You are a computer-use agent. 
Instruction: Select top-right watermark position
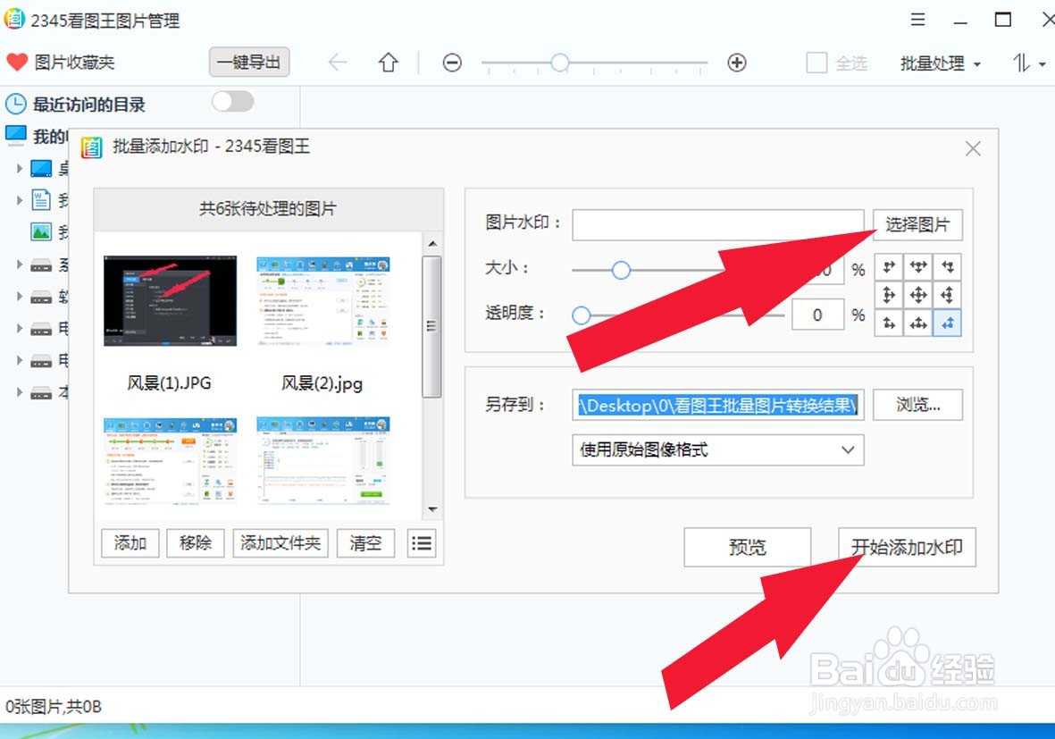(947, 267)
